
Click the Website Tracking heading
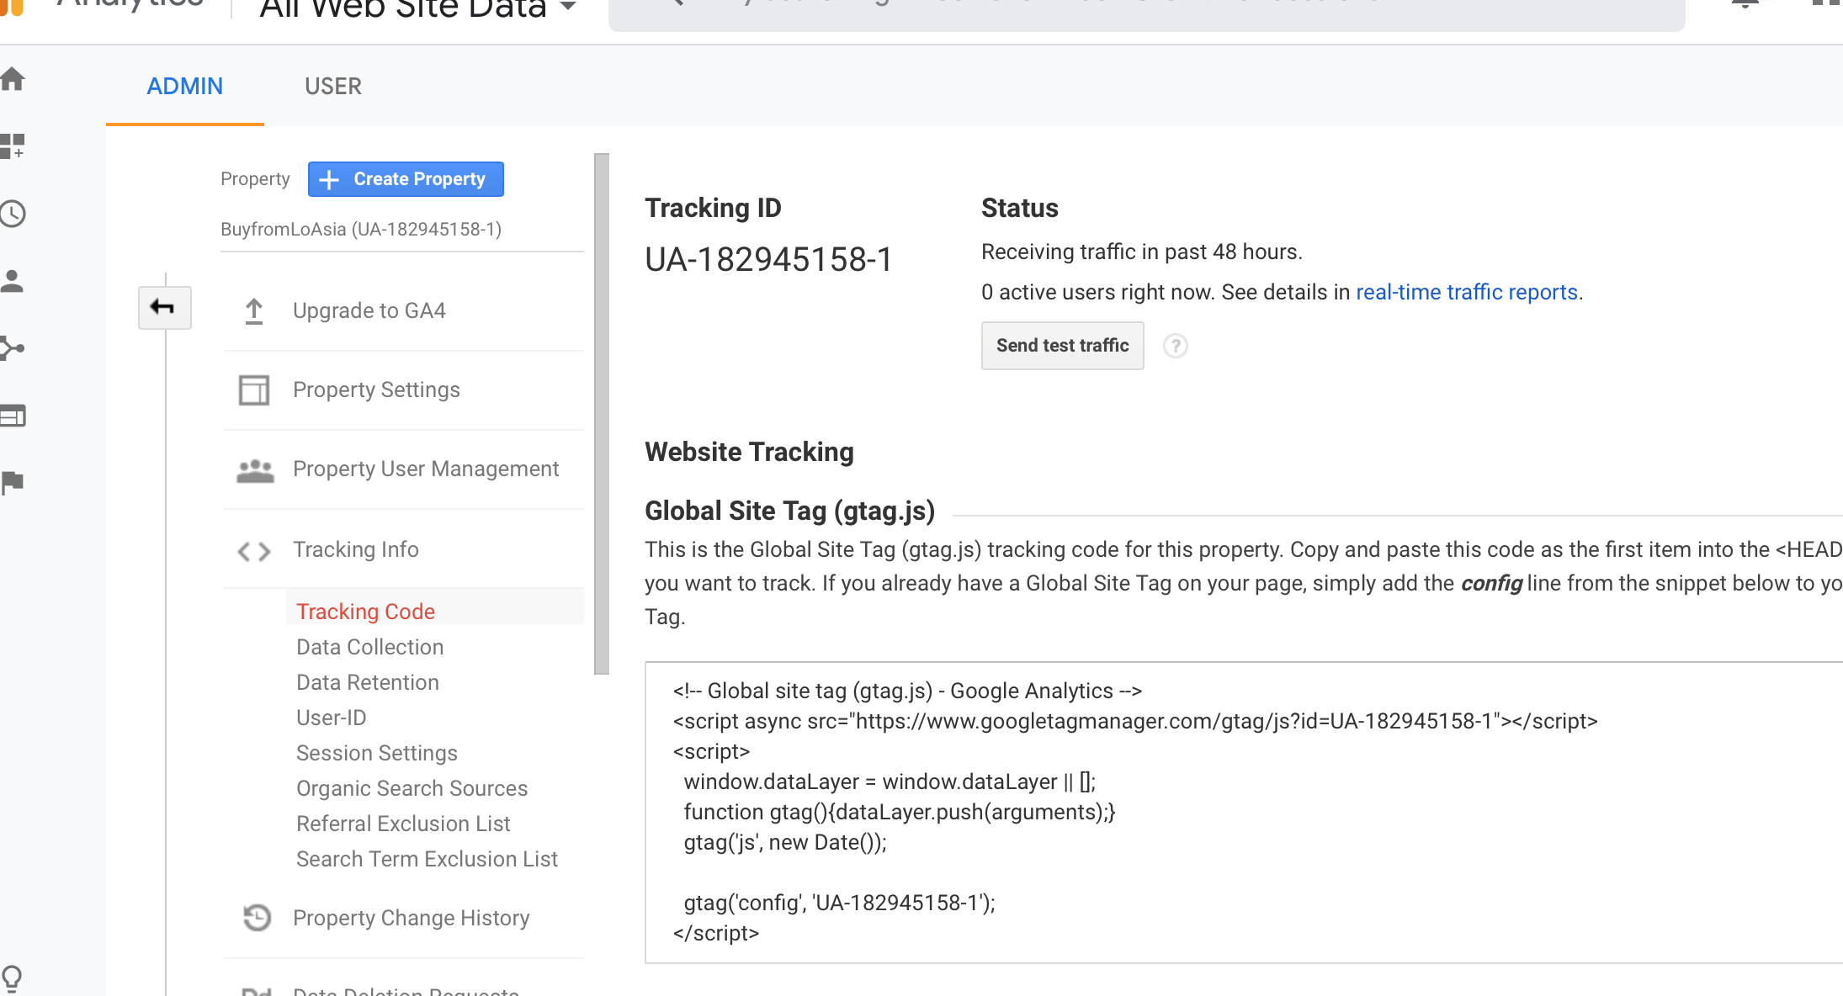[x=749, y=452]
